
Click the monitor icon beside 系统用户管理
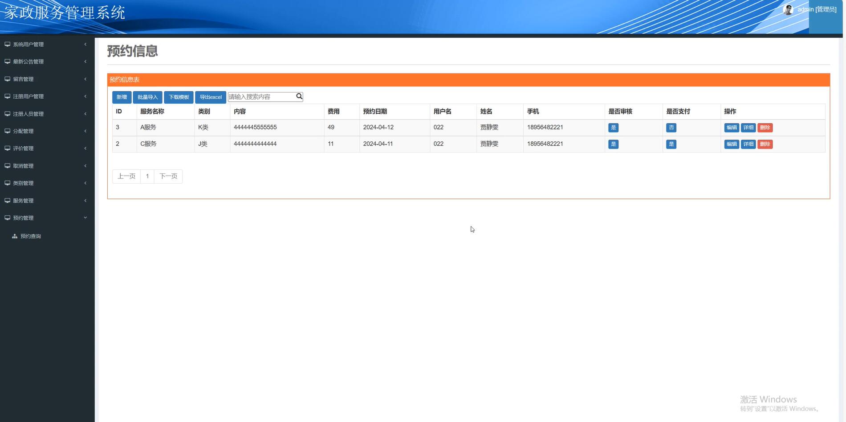(8, 44)
